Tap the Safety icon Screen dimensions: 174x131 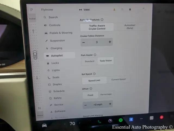pyautogui.click(x=50, y=98)
